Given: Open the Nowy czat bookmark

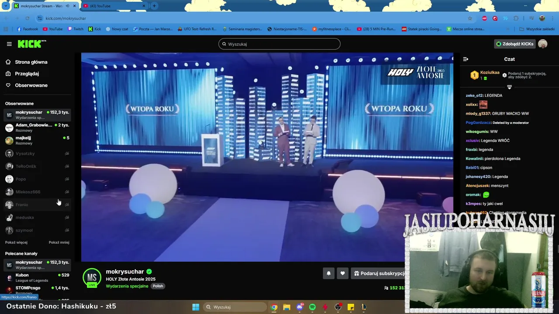Looking at the screenshot, I should (117, 29).
